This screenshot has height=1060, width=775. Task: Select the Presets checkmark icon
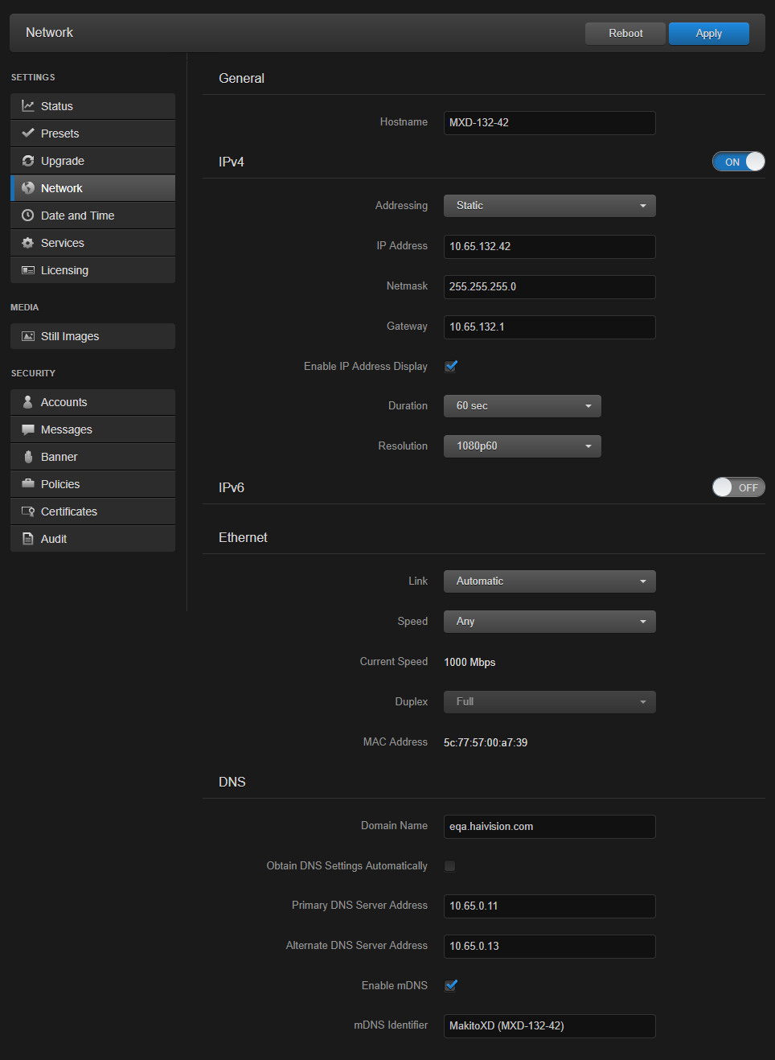coord(28,133)
